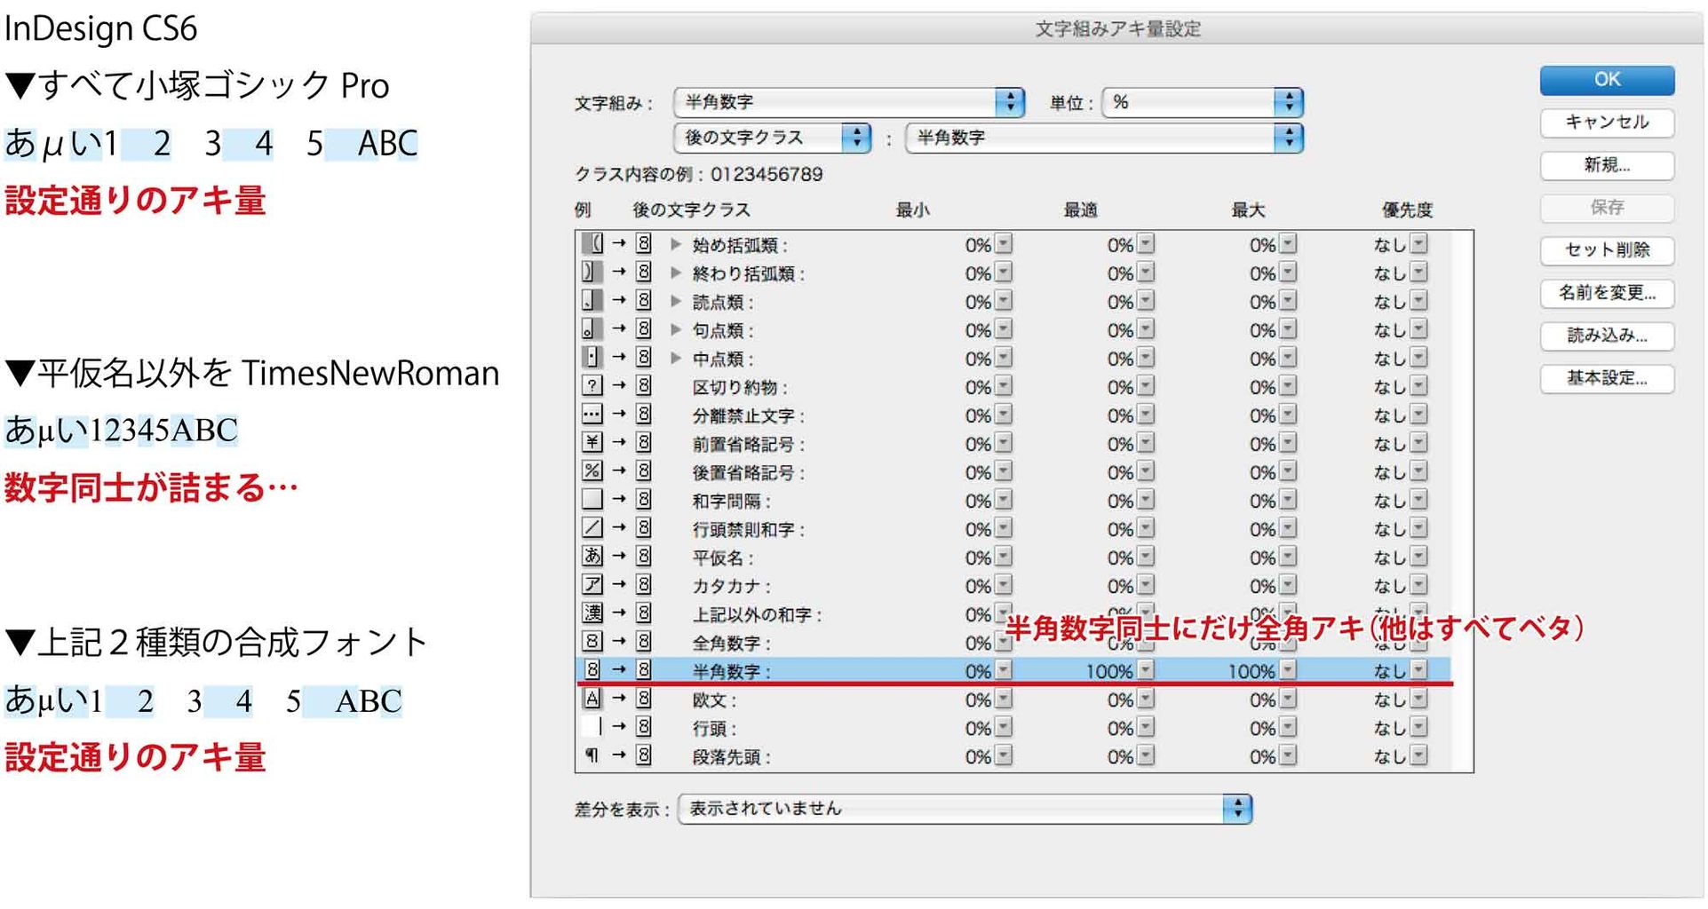Open 最大 dropdown for 半角数字 row
The image size is (1708, 909).
click(1288, 670)
